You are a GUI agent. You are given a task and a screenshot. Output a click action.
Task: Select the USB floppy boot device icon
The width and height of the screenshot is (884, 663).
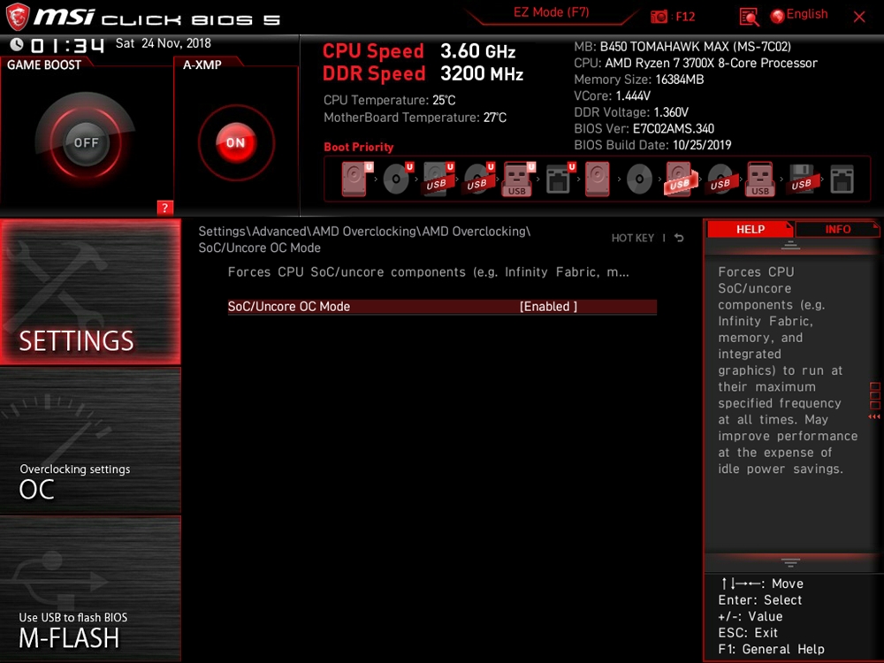(801, 179)
